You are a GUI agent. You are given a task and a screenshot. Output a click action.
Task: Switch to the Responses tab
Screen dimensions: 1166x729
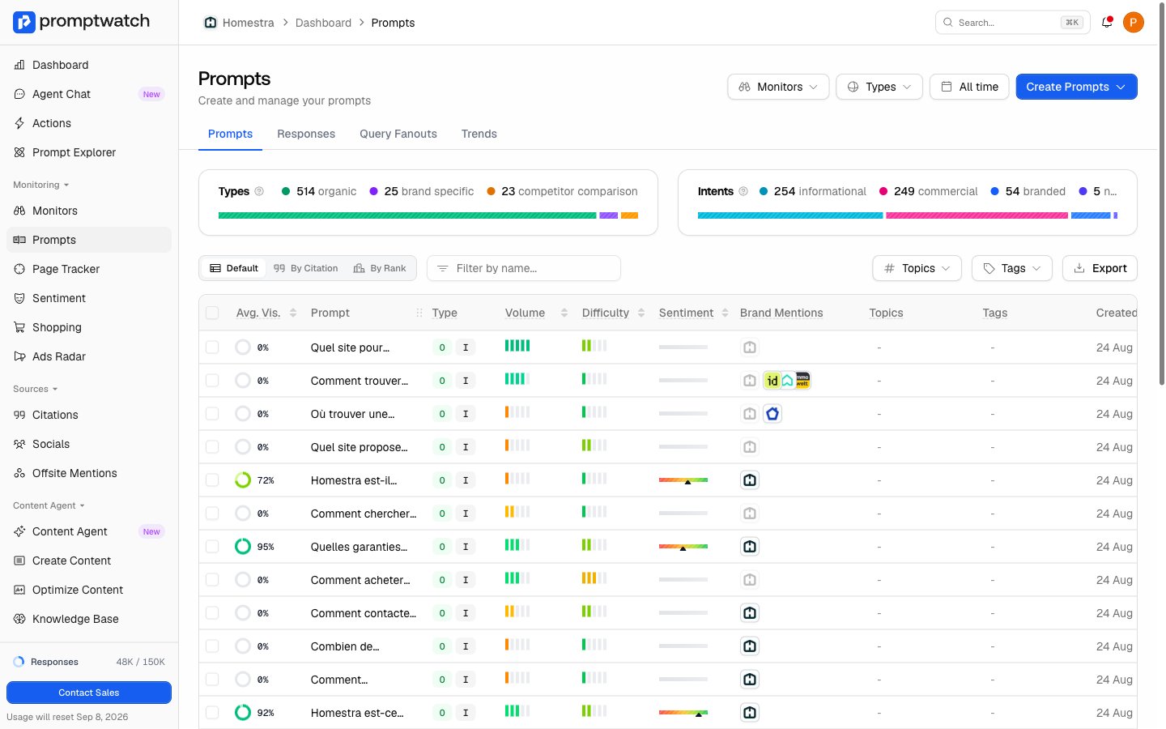click(306, 134)
